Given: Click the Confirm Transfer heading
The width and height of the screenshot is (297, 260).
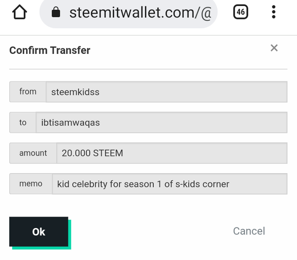Looking at the screenshot, I should point(50,51).
